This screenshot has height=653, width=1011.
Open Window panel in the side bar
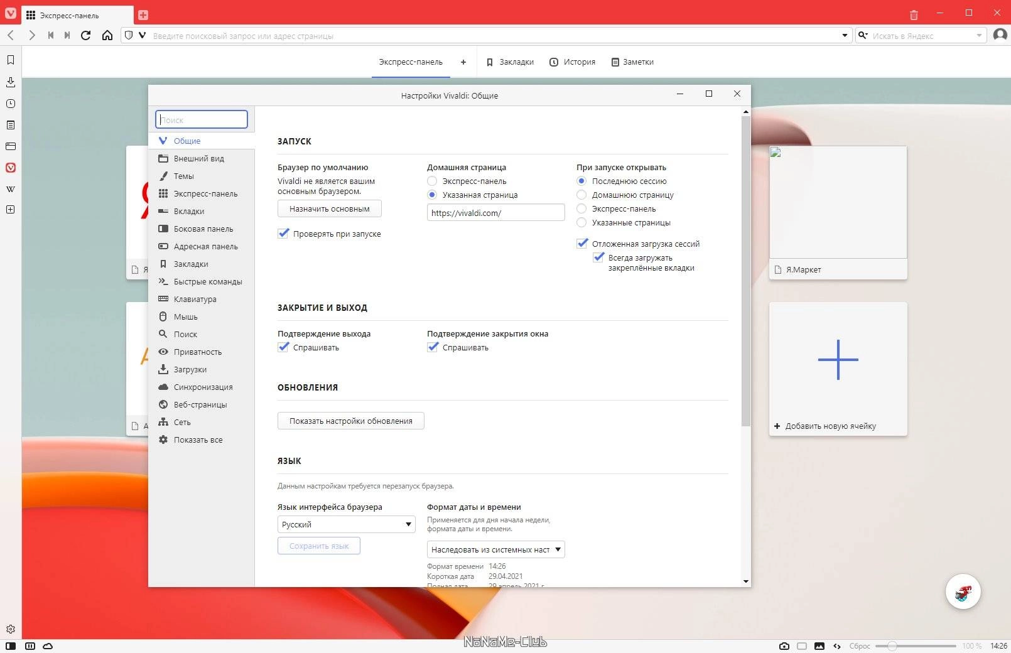(x=11, y=146)
